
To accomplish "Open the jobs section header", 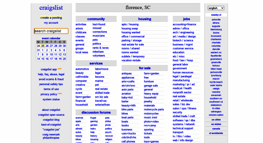I will click(187, 19).
